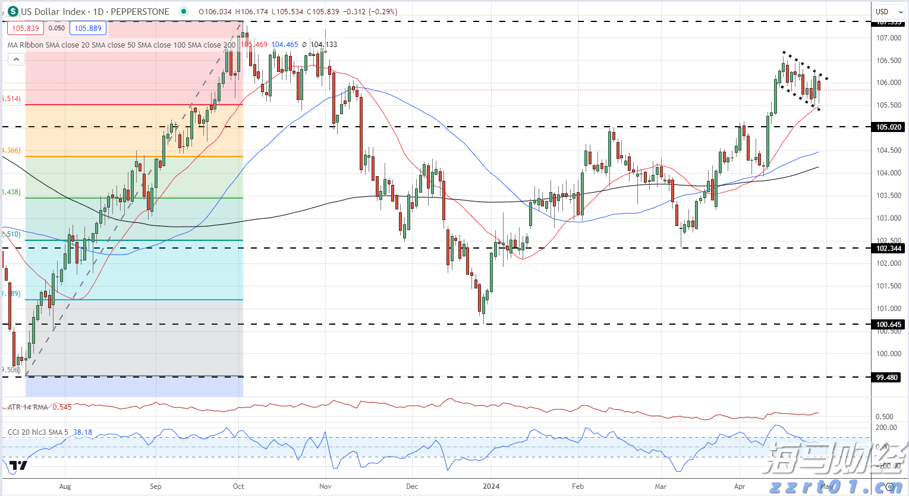Click the black 104.133 MA value
The width and height of the screenshot is (909, 496).
click(x=323, y=45)
